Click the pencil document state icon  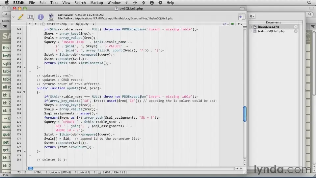(20, 16)
